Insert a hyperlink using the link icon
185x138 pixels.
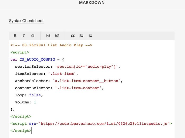click(33, 36)
